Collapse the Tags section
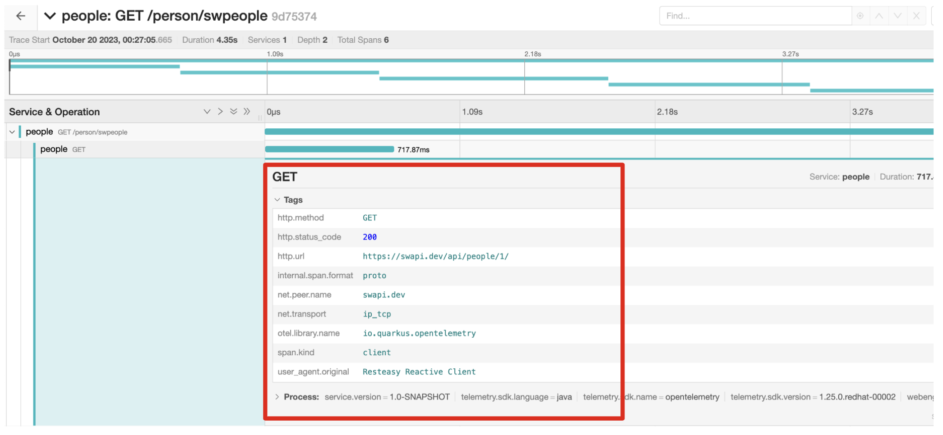Viewport: 943px width, 435px height. pyautogui.click(x=277, y=200)
